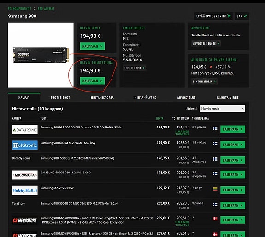Click Kauppaan under Halvin toimitettuna
This screenshot has width=265, height=237.
click(x=93, y=81)
